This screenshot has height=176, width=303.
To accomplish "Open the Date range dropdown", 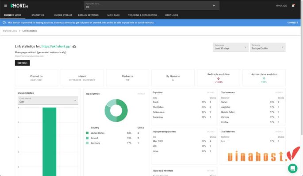I will pyautogui.click(x=231, y=47).
